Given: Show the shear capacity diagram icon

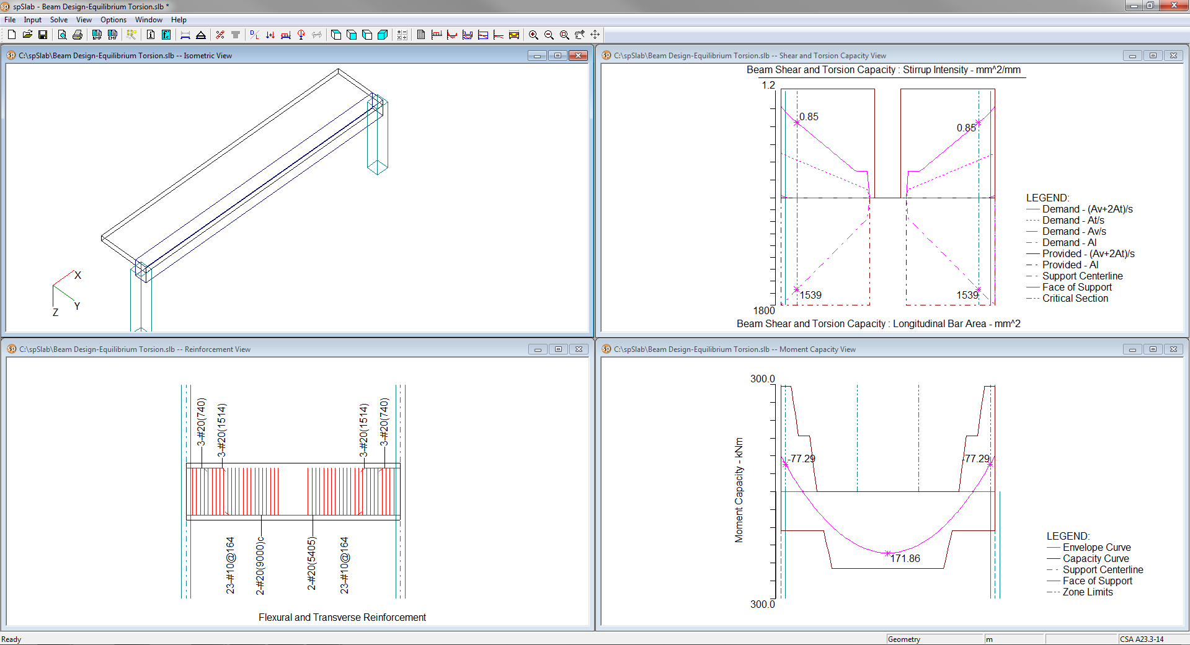Looking at the screenshot, I should [x=483, y=35].
